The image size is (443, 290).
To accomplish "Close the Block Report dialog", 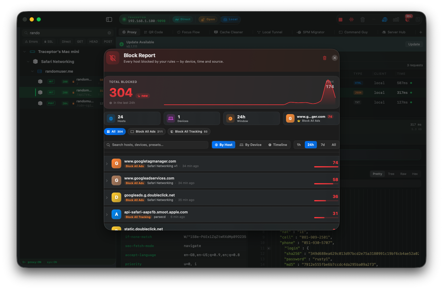I will click(334, 58).
